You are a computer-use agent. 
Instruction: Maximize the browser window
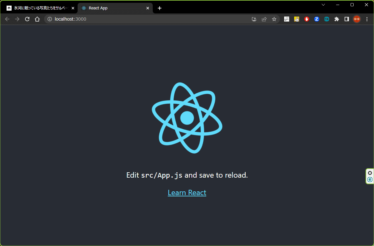352,5
